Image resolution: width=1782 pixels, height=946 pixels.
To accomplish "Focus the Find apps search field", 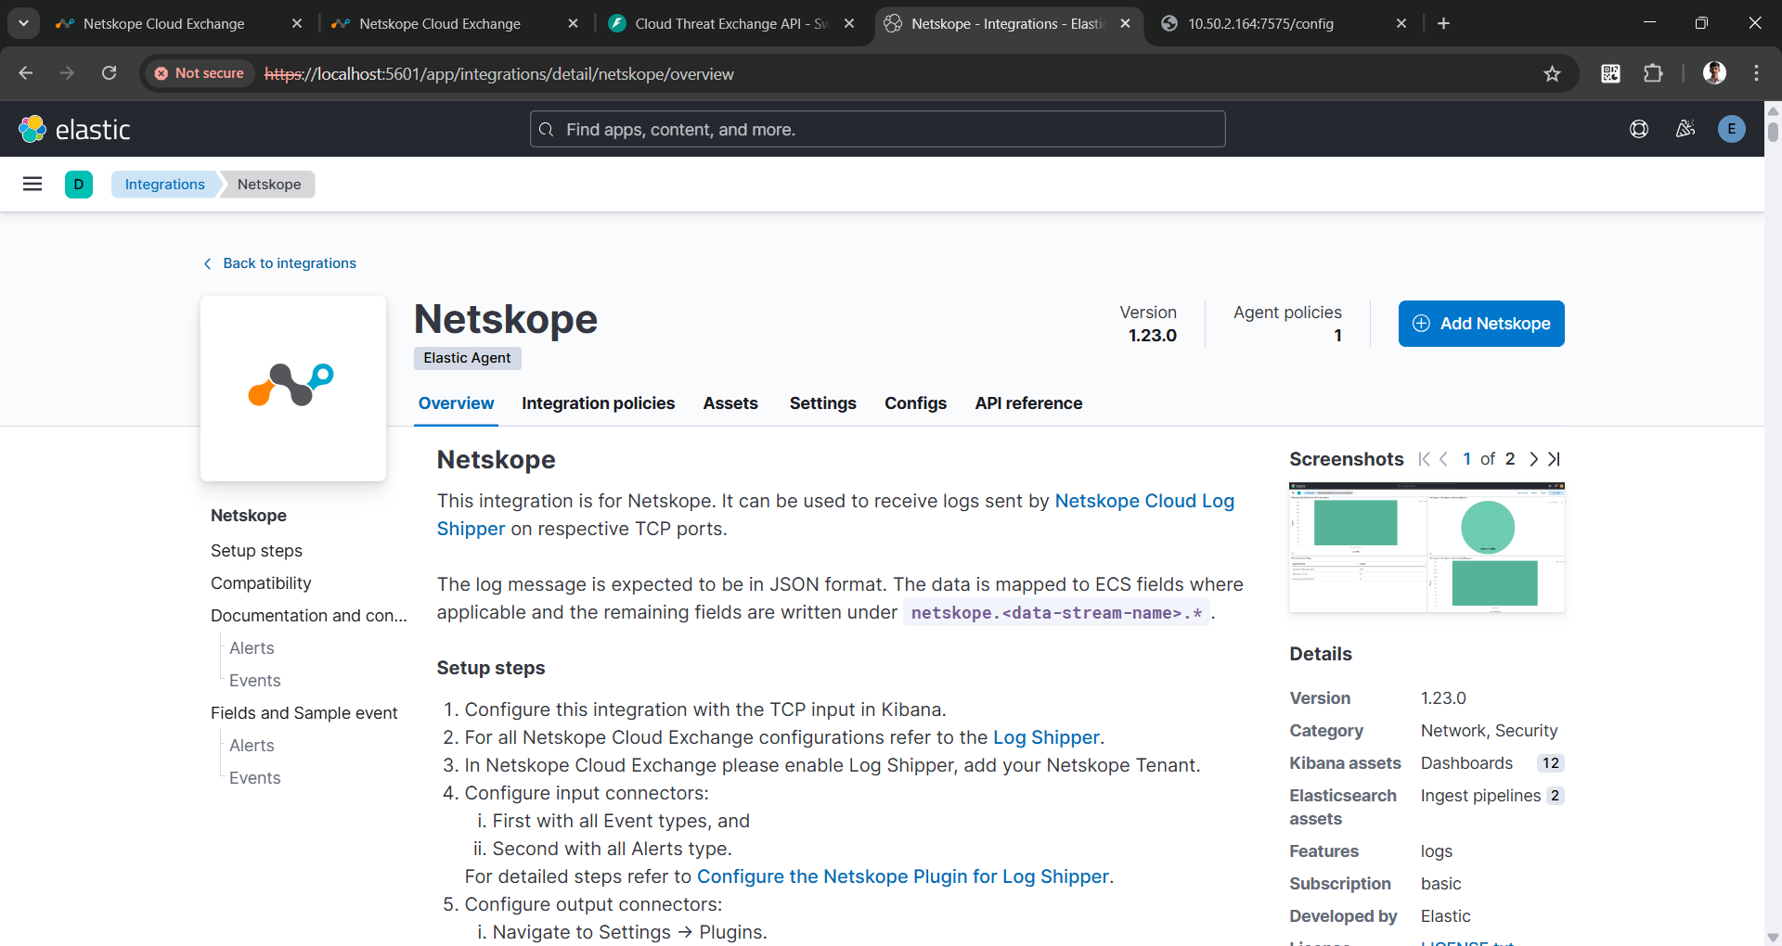I will tap(877, 129).
